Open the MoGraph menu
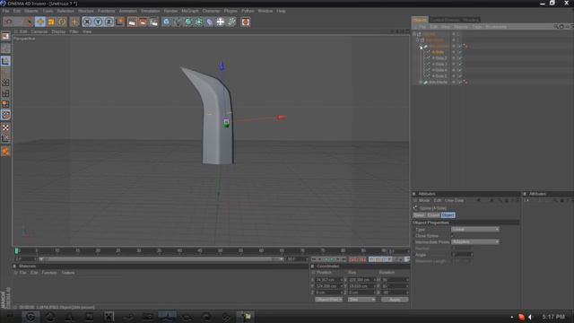The width and height of the screenshot is (574, 323). [x=190, y=11]
